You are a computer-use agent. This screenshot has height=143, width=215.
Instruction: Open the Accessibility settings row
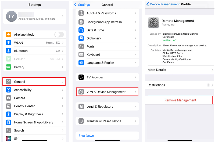click(35, 90)
